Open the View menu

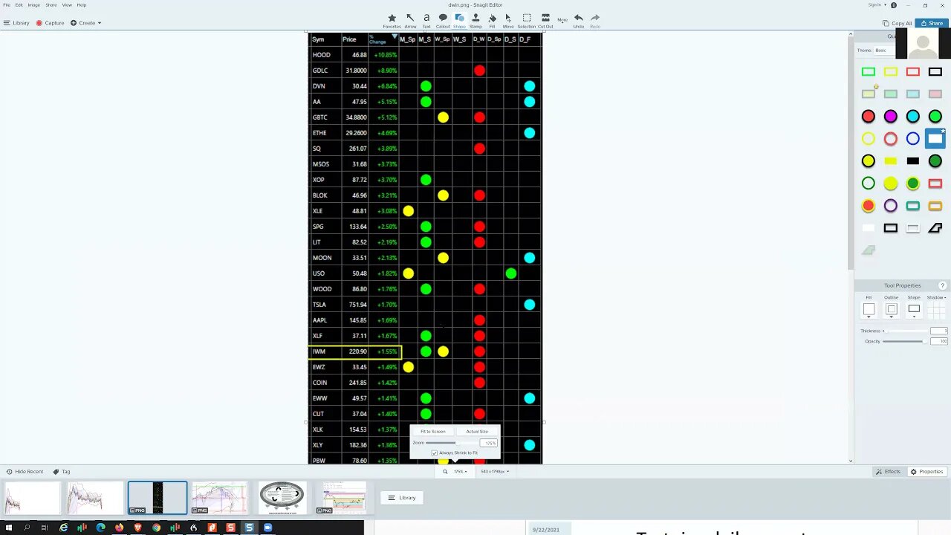pos(67,4)
